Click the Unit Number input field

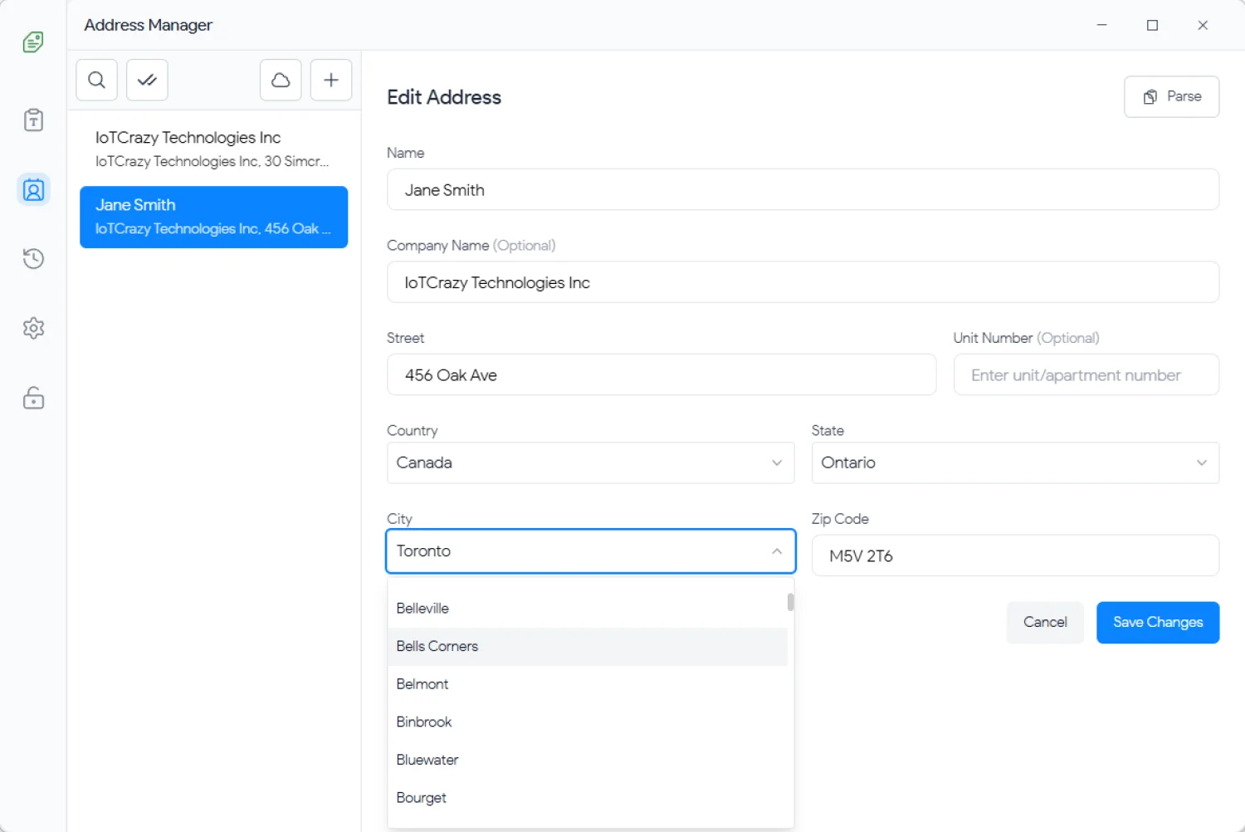tap(1085, 375)
